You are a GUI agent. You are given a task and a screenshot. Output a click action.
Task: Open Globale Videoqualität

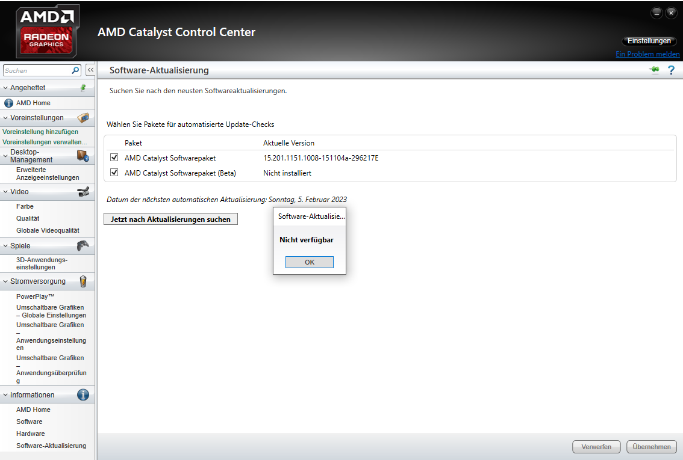click(48, 230)
